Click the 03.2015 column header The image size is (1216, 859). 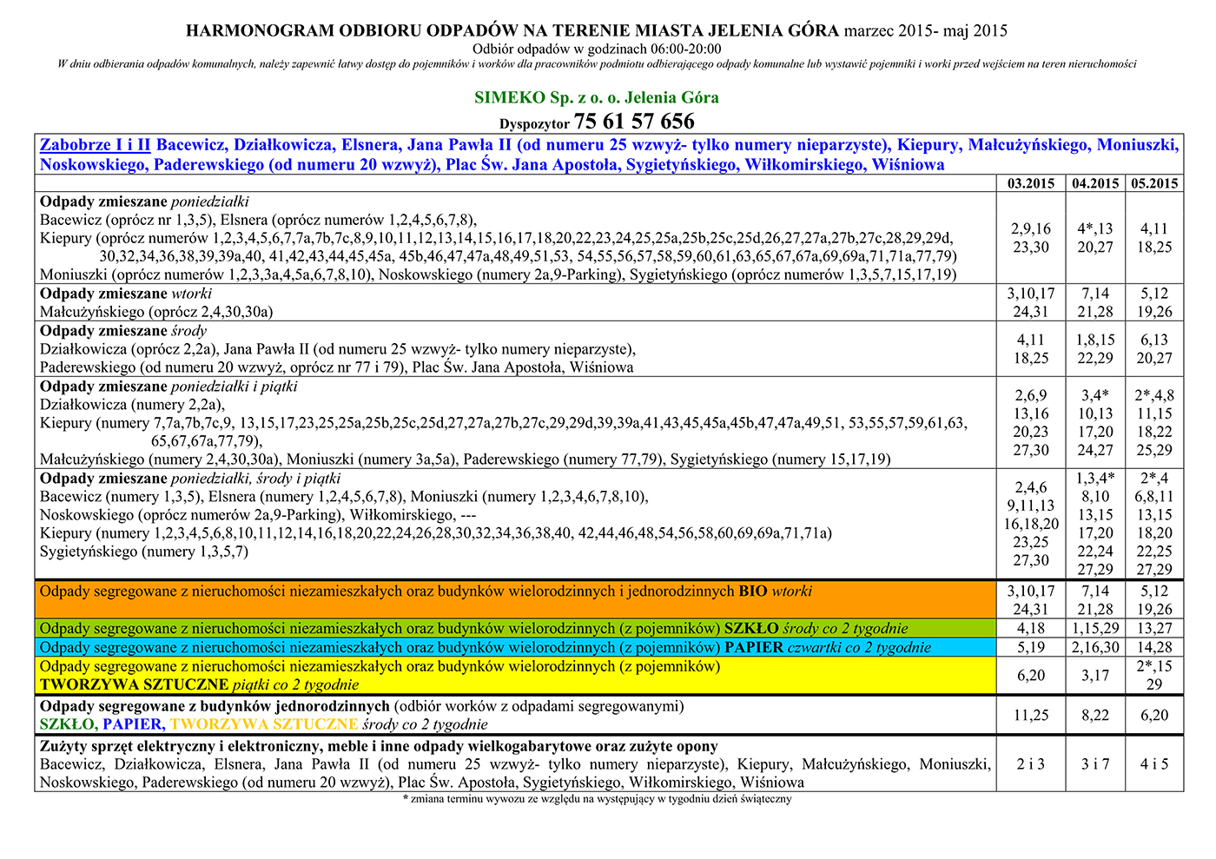tap(1031, 183)
